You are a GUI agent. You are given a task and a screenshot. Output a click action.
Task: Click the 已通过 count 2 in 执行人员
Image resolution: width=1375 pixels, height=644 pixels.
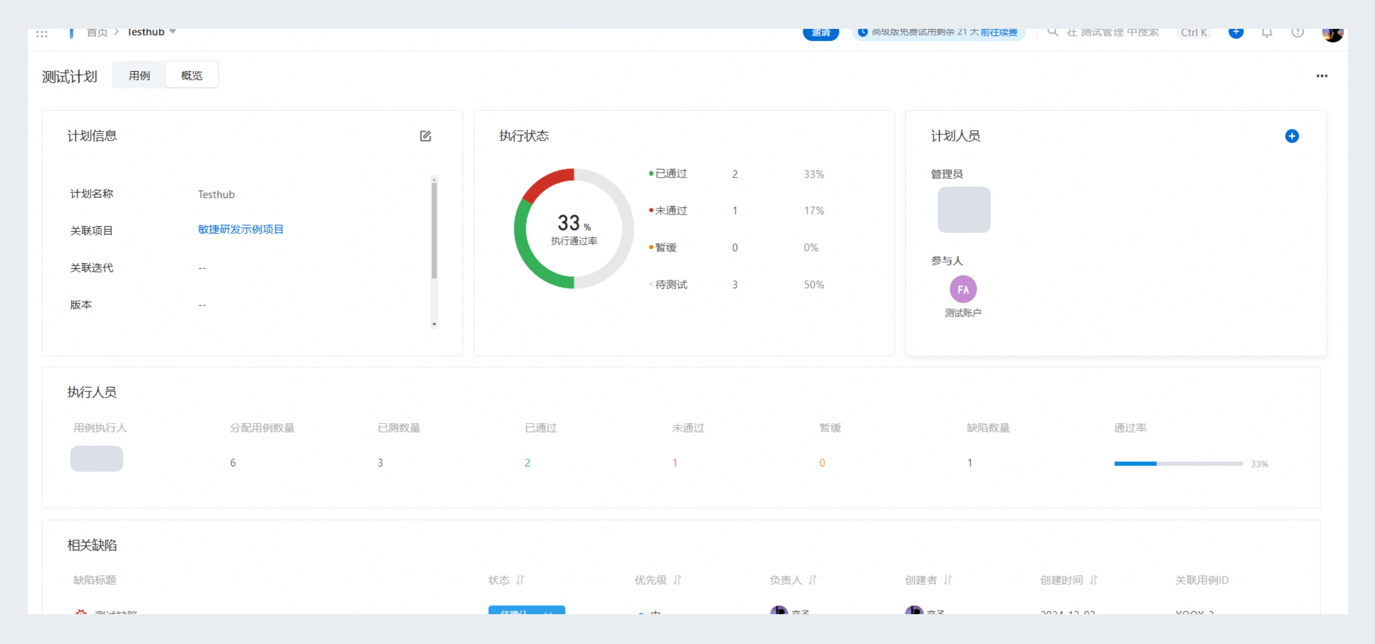tap(527, 463)
